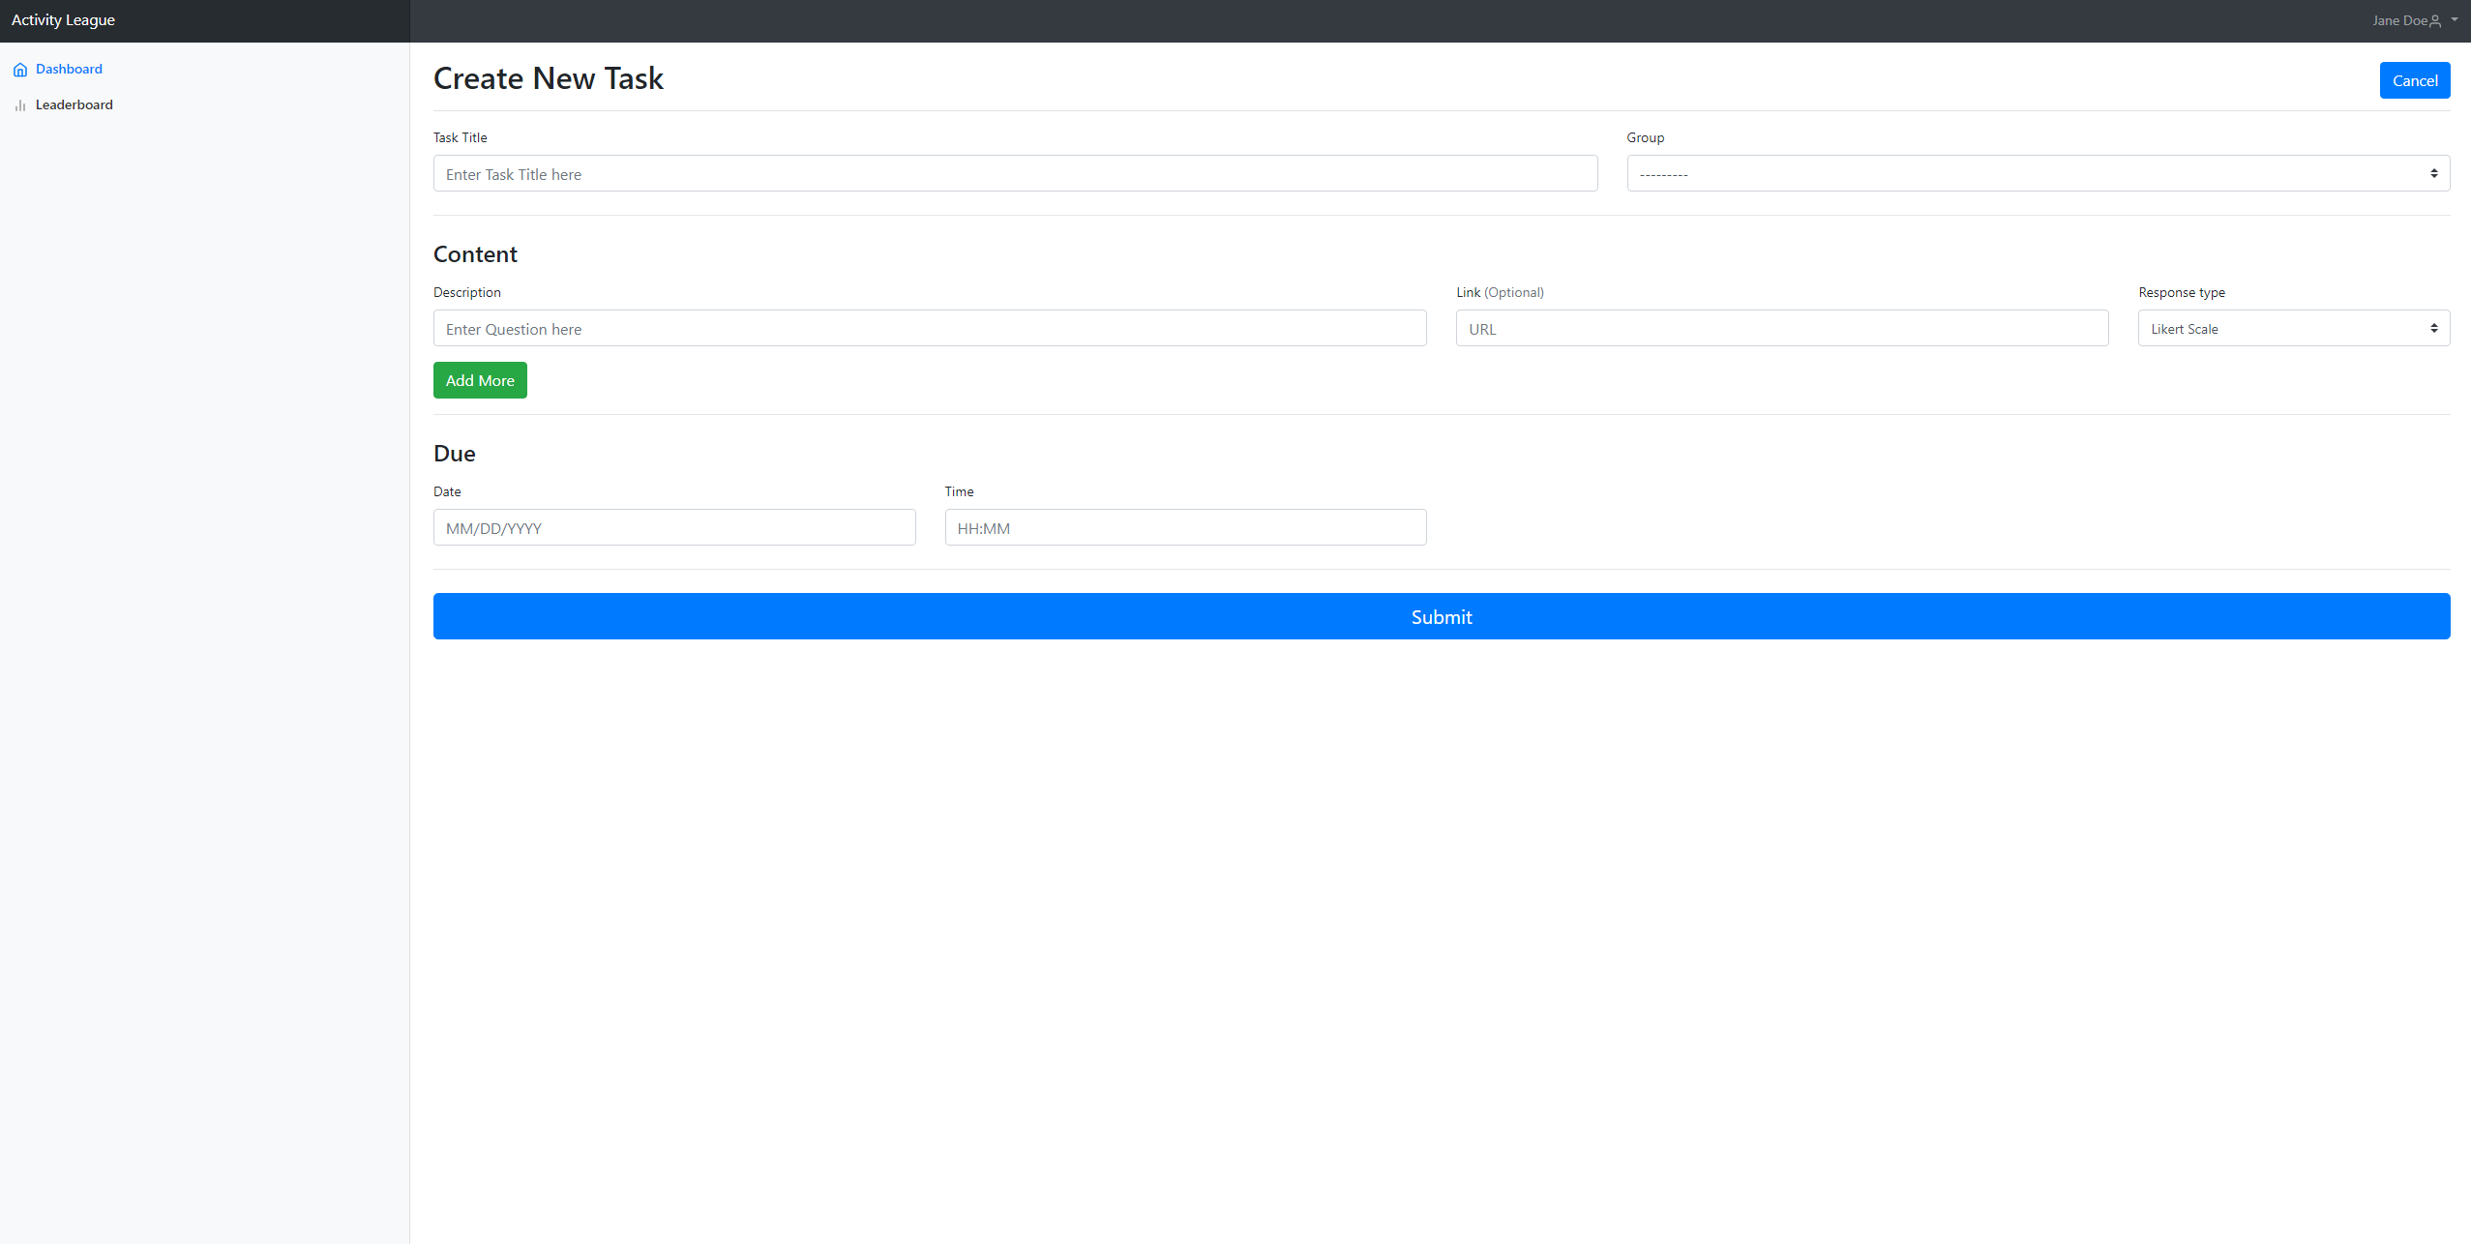Open Leaderboard from sidebar

pyautogui.click(x=74, y=104)
